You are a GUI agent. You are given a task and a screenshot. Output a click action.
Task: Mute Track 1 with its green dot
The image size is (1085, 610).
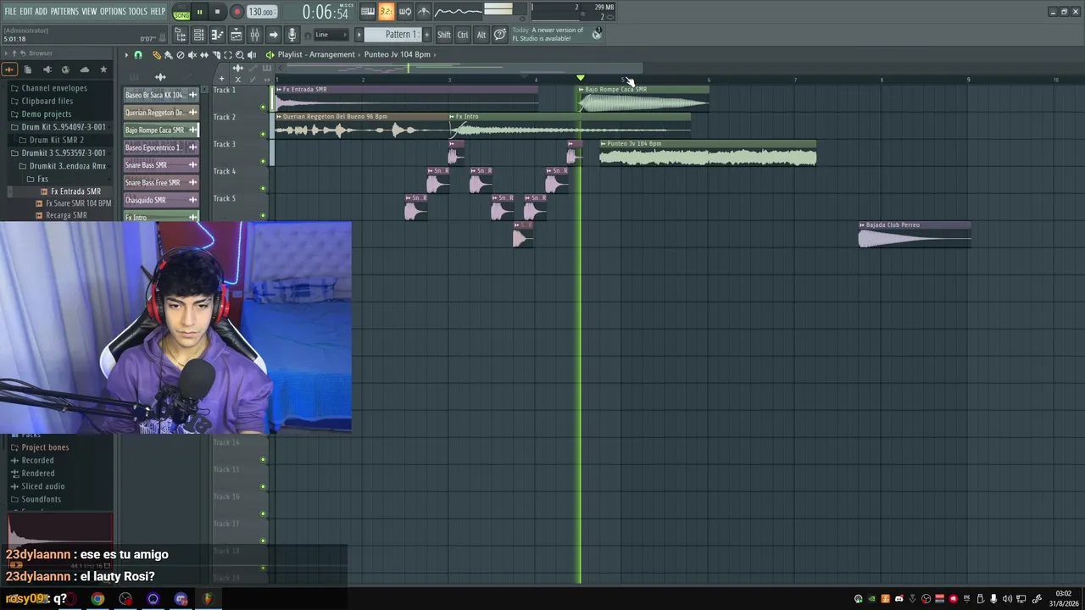pos(263,107)
